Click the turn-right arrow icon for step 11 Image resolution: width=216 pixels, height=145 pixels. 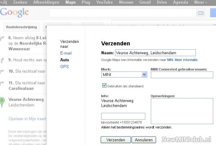tap(2, 83)
